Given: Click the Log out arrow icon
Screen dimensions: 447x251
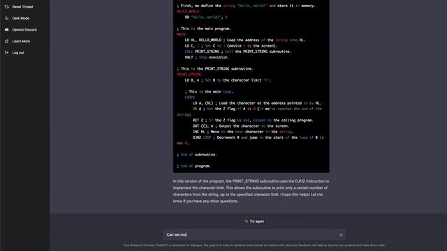Looking at the screenshot, I should point(6,53).
